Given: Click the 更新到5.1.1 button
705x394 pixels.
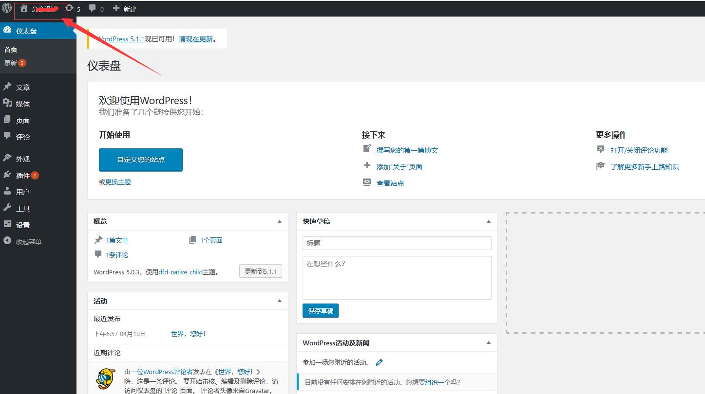Looking at the screenshot, I should coord(261,271).
